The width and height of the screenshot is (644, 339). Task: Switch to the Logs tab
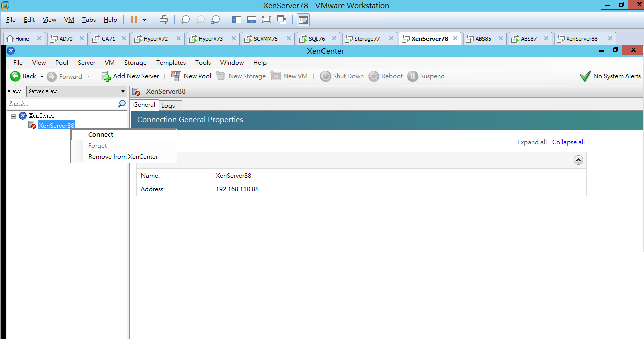point(170,106)
